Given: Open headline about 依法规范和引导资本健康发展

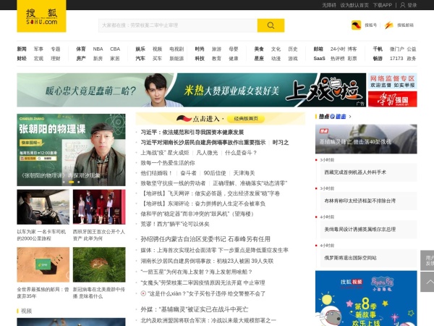Looking at the screenshot, I should click(x=192, y=133).
